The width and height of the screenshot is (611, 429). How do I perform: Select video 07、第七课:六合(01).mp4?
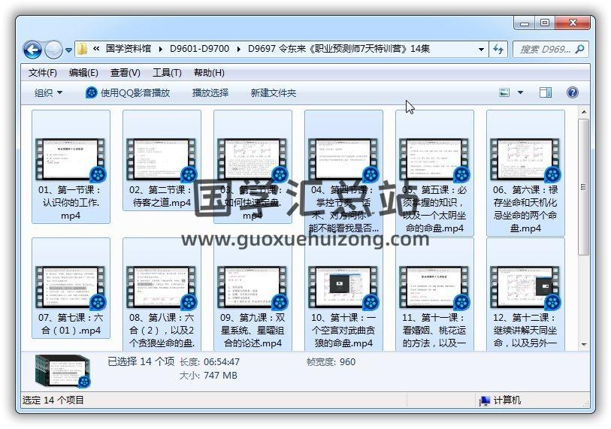click(71, 288)
